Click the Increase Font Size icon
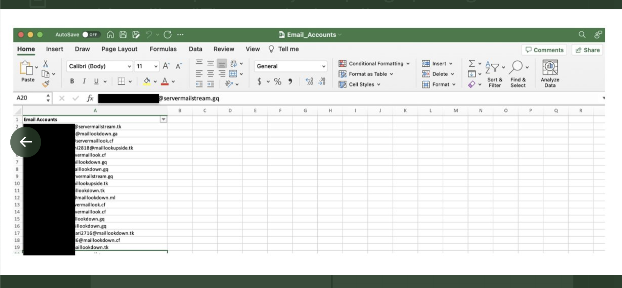The image size is (622, 288). 166,66
